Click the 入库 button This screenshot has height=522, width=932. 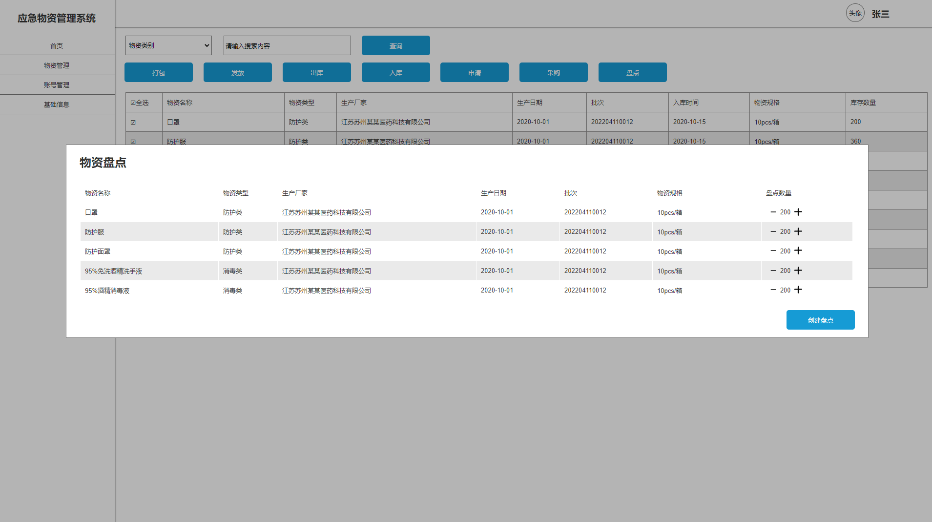point(395,72)
